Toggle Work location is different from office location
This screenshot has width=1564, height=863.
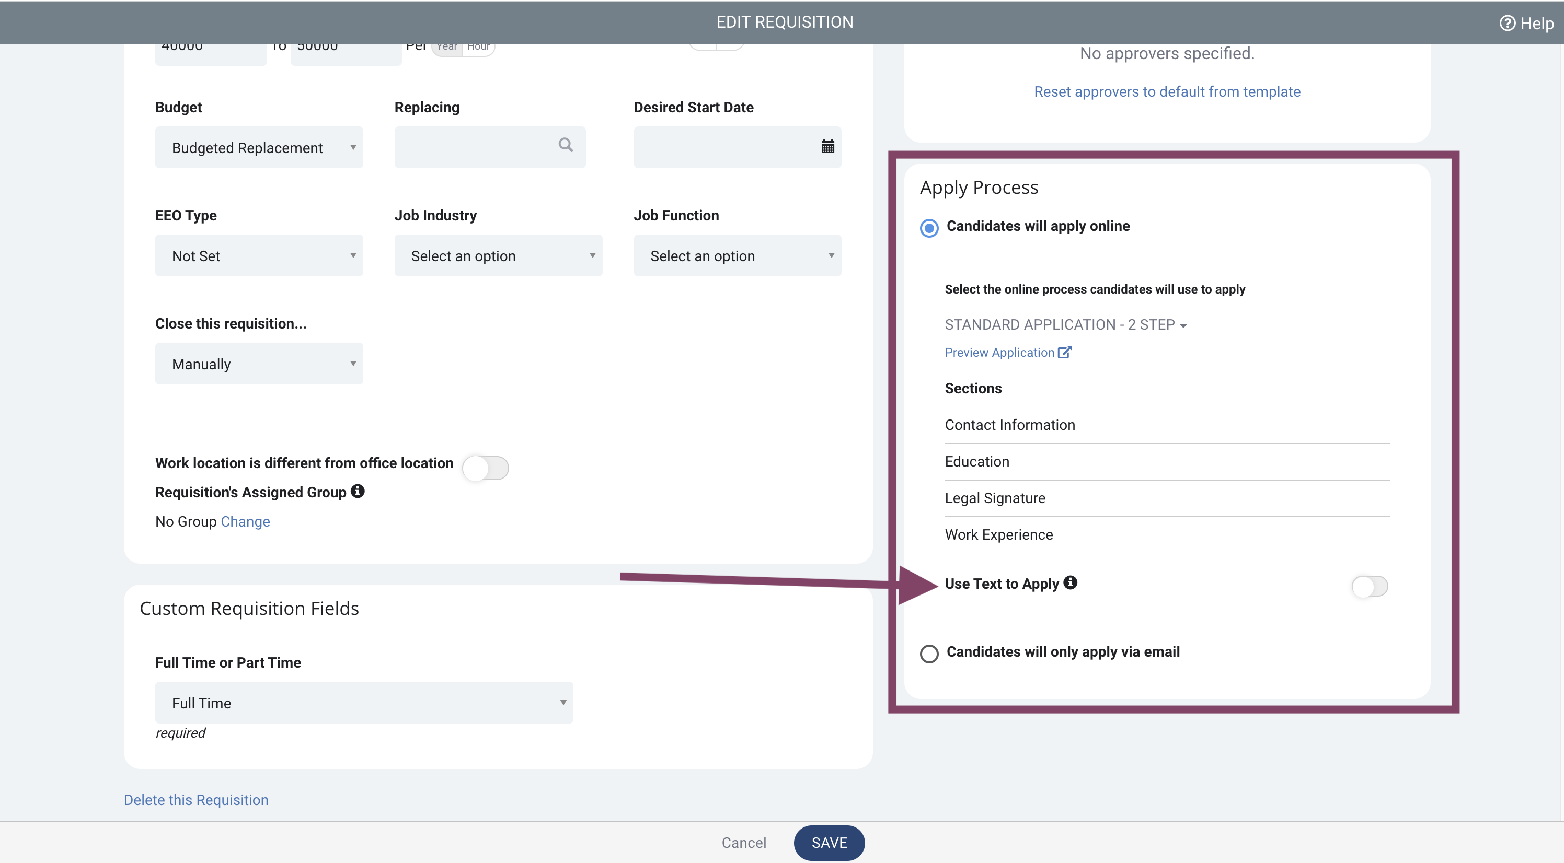tap(485, 468)
